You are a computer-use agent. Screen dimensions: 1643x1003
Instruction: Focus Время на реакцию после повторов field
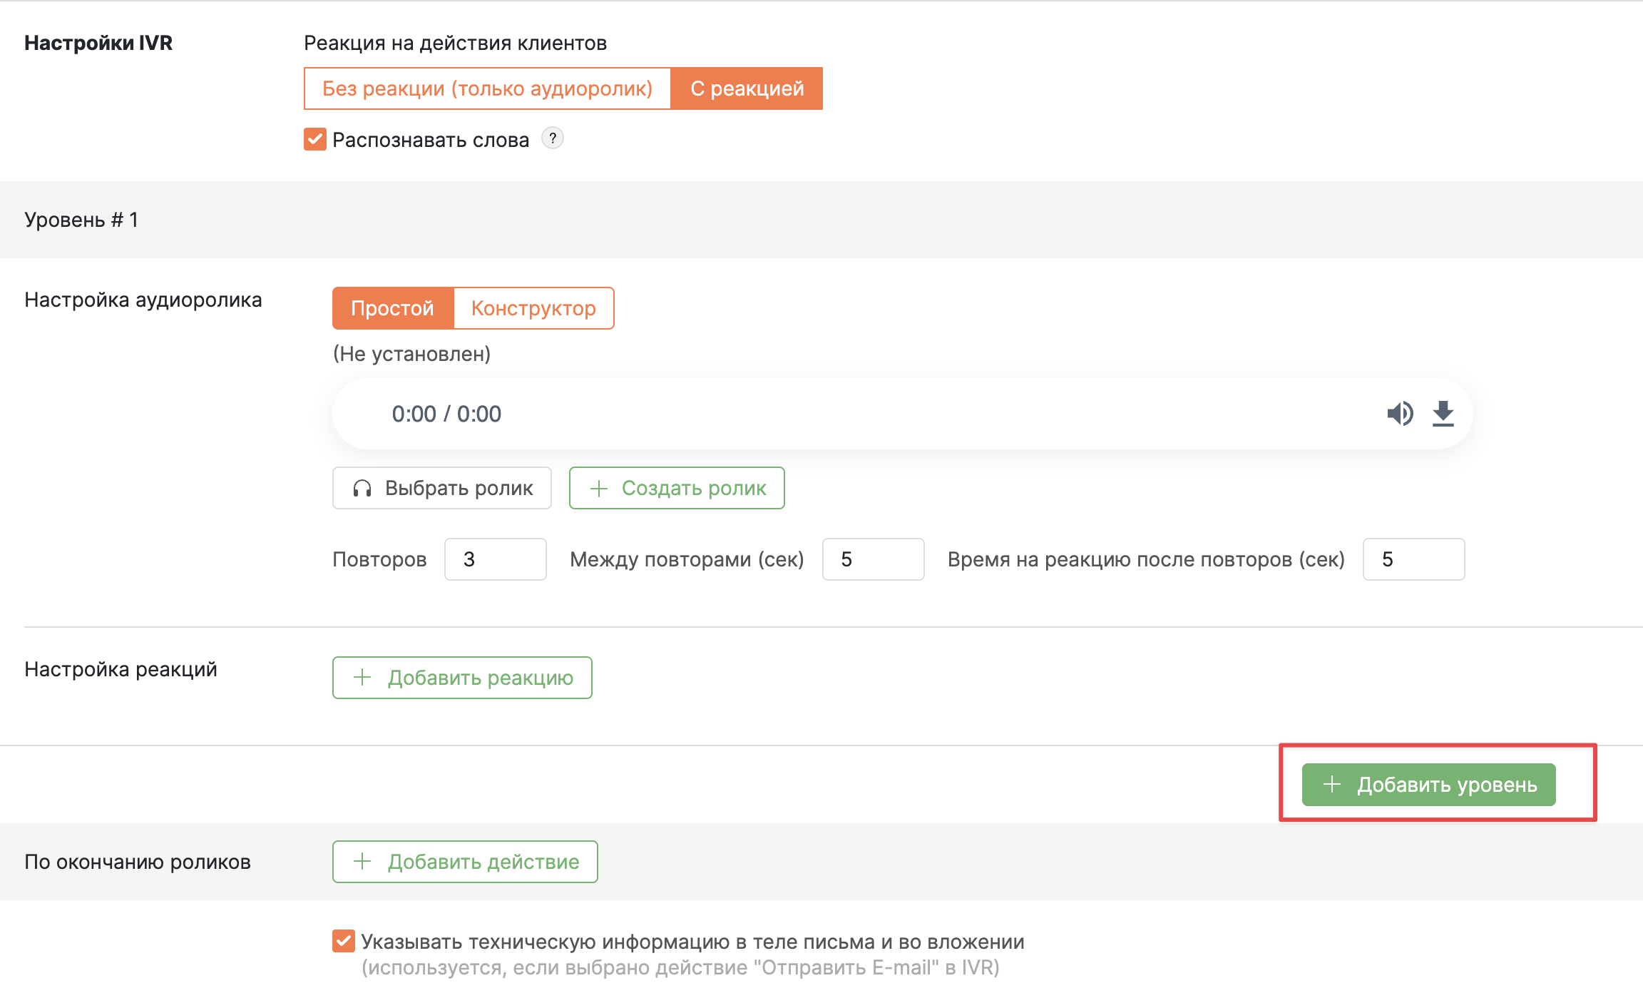(1414, 559)
